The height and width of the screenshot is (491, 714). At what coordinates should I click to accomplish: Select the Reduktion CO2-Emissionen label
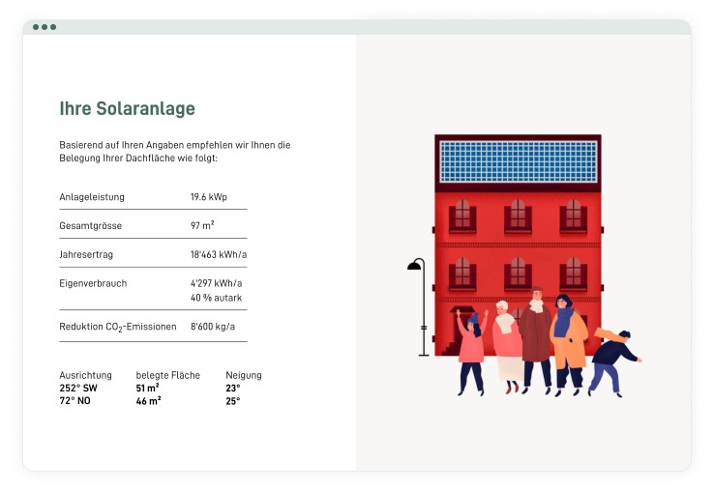click(x=118, y=327)
